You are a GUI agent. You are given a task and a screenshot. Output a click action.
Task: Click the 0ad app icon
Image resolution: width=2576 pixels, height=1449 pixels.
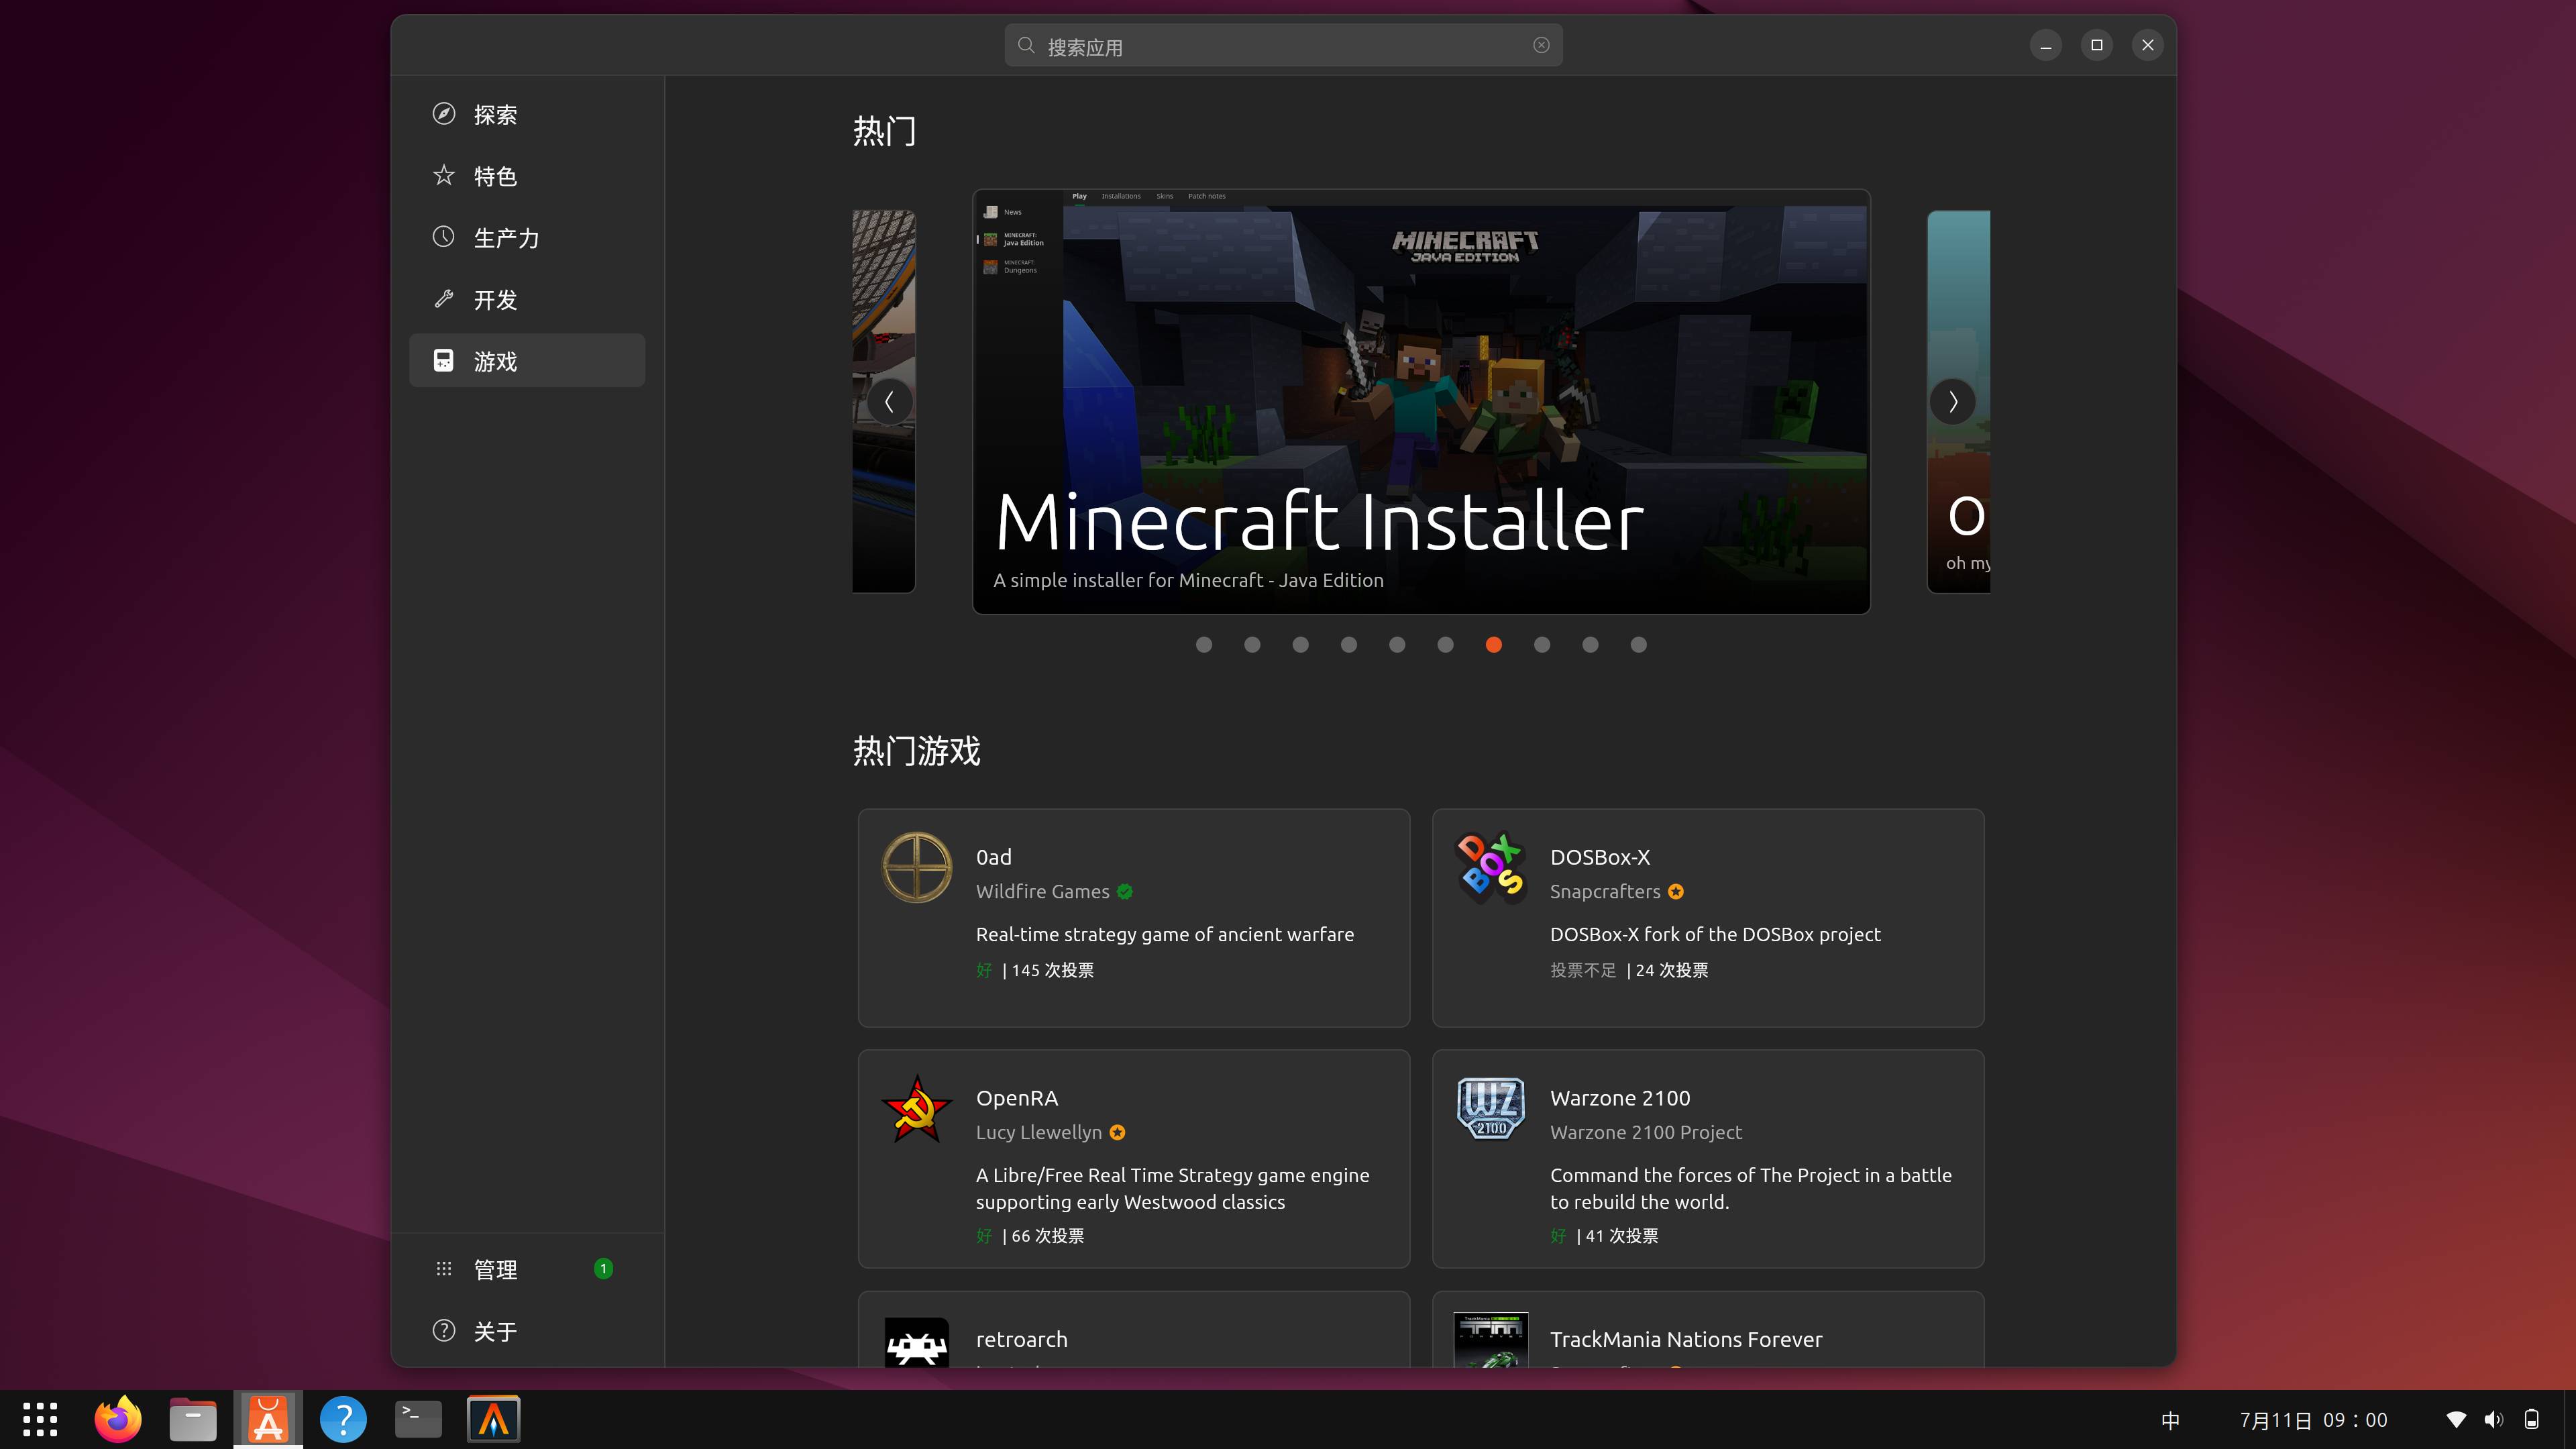[x=916, y=867]
